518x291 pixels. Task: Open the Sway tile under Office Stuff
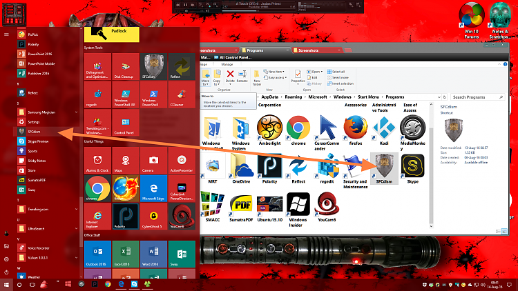coord(182,254)
